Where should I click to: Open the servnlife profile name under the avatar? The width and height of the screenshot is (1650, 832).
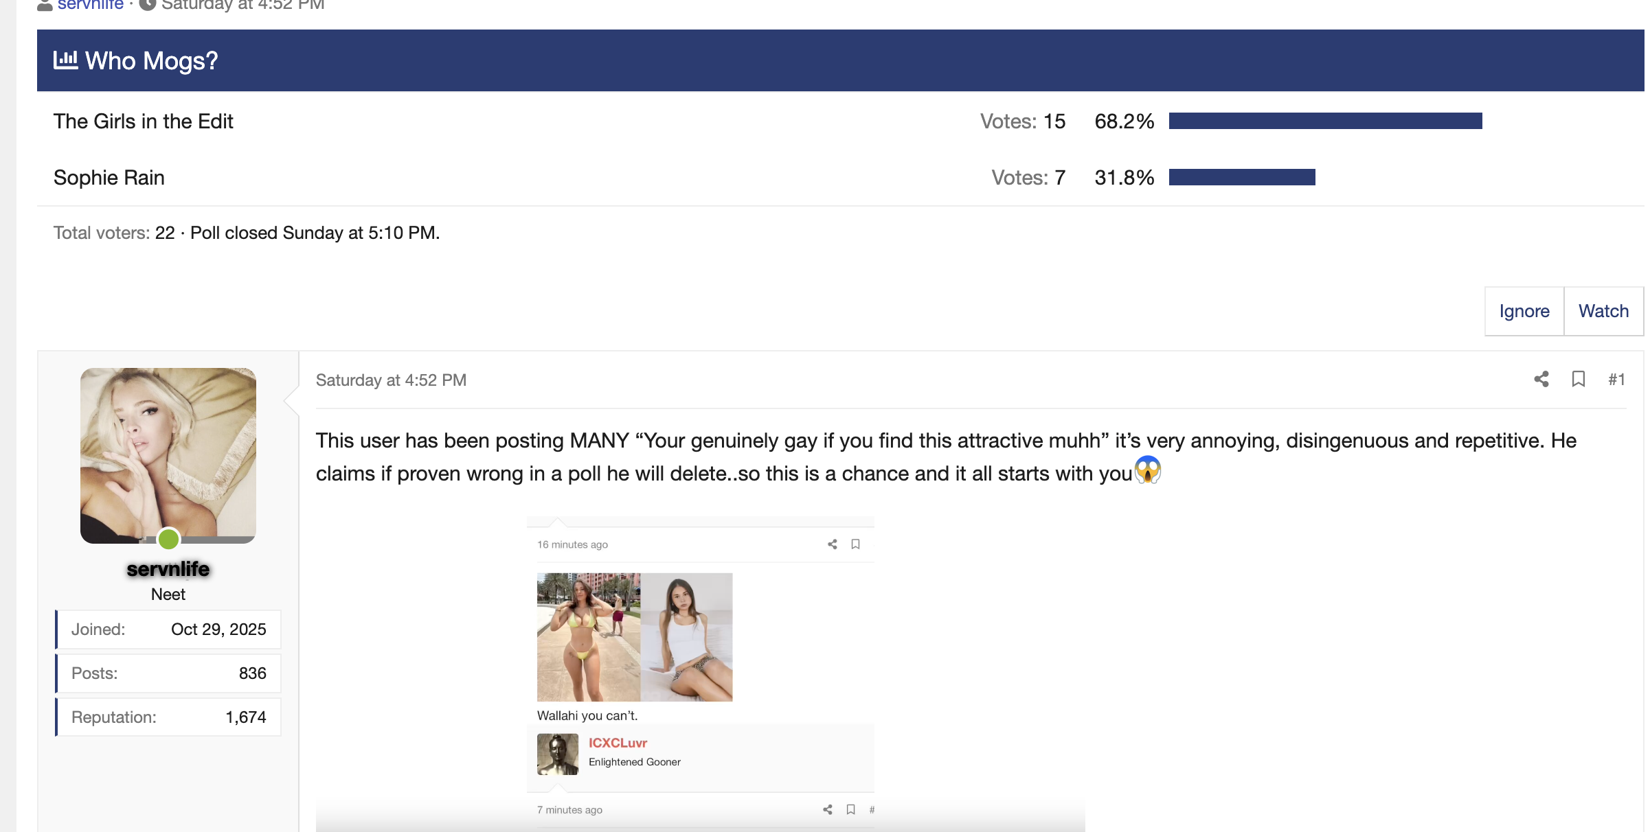[168, 569]
